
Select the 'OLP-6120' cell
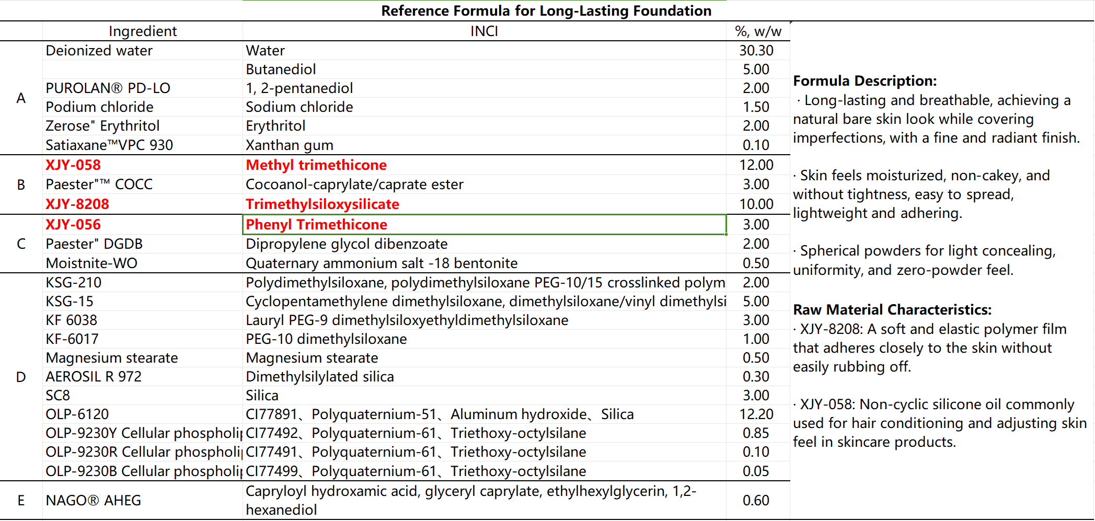click(143, 414)
